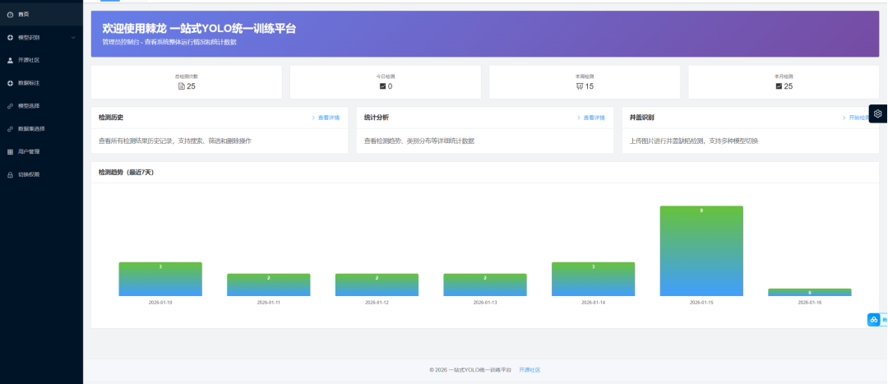Click the 井盖识别 description about 上传图片

(694, 141)
